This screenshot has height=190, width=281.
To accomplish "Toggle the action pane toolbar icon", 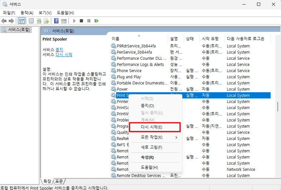I will coord(64,20).
